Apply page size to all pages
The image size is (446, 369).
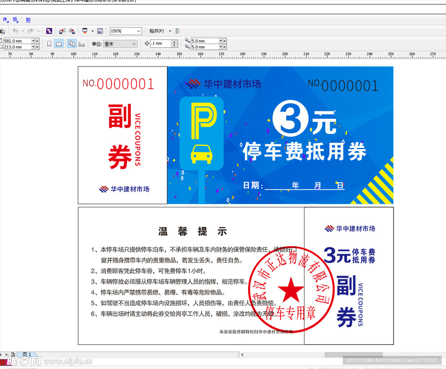72,44
